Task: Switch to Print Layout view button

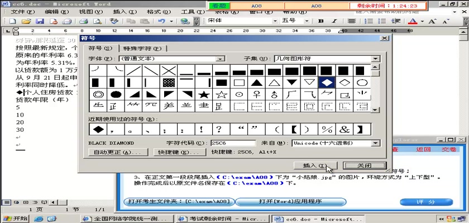Action: [x=26, y=202]
